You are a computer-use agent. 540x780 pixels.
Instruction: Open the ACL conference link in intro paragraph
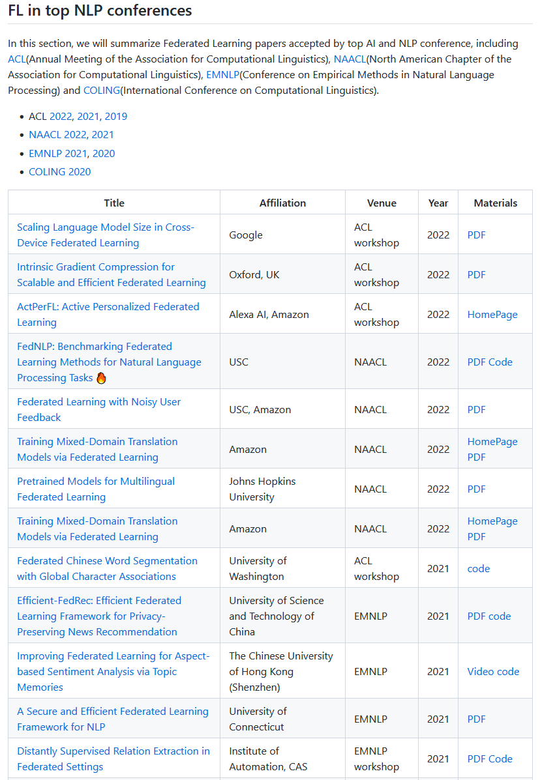16,59
